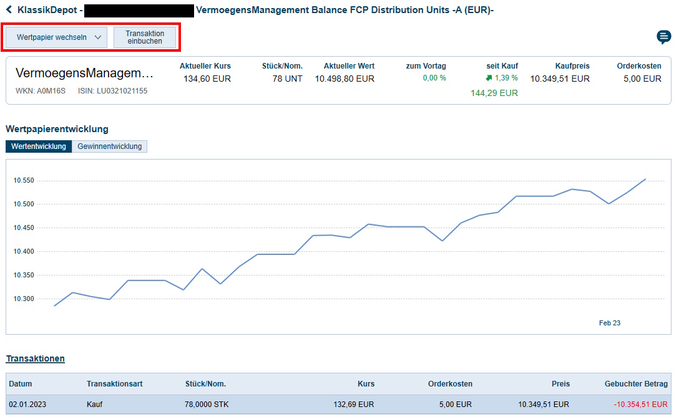
Task: Click the Datum column header
Action: 20,384
